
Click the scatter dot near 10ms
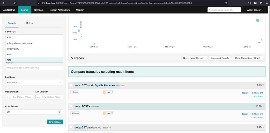pos(79,31)
